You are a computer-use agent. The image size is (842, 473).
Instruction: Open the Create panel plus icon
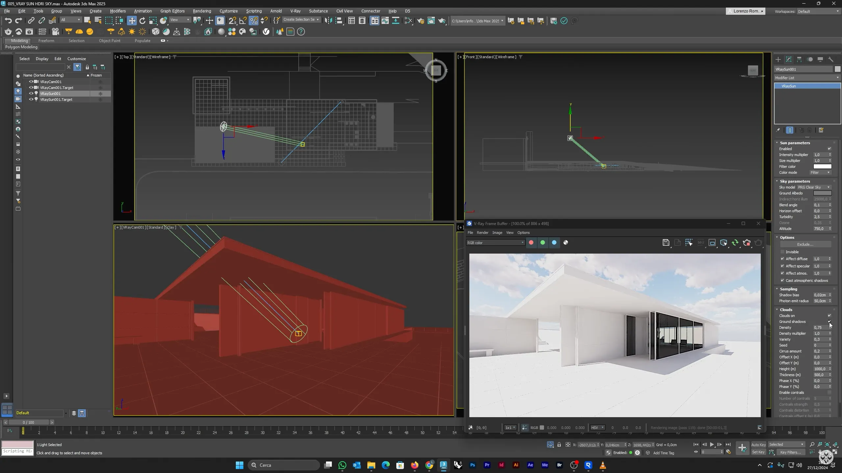tap(778, 59)
